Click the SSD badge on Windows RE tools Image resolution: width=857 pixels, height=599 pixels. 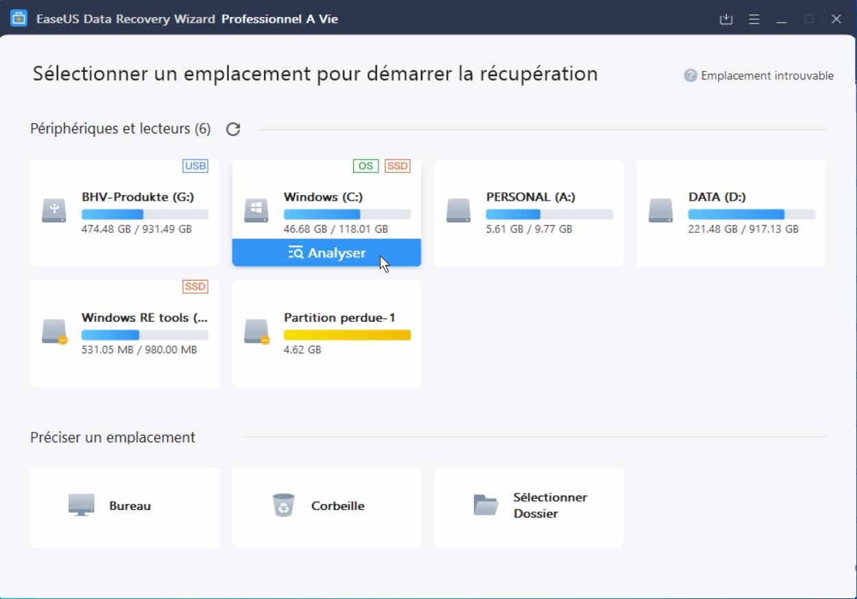pyautogui.click(x=195, y=286)
